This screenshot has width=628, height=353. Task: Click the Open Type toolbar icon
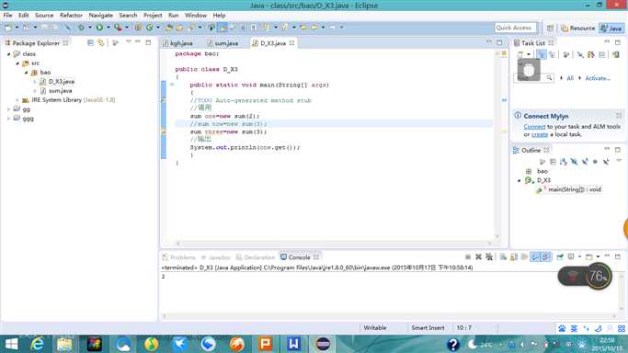click(x=169, y=28)
